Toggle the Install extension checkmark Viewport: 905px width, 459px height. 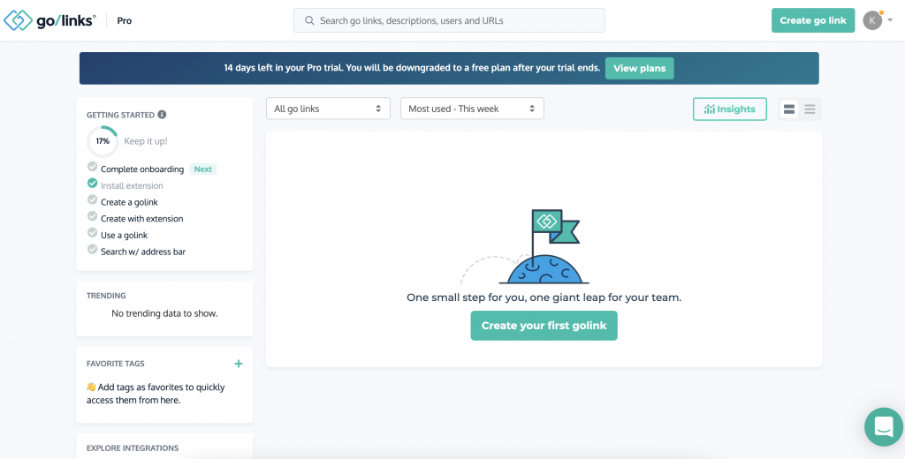click(92, 184)
